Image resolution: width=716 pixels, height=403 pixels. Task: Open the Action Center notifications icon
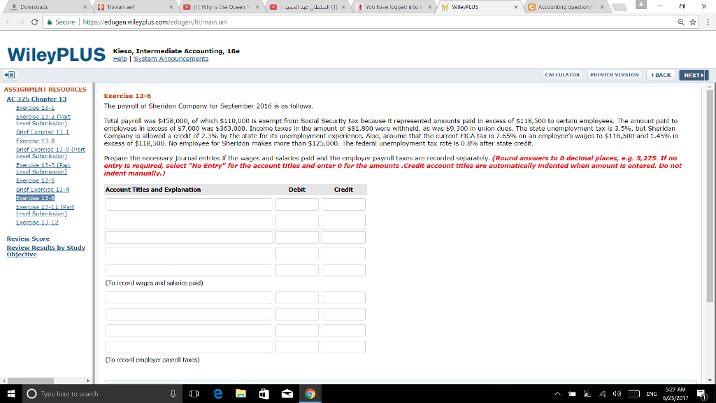(x=702, y=394)
